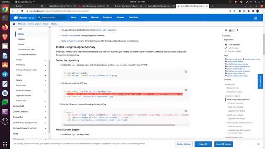Click in the Search the docs field
The image size is (265, 149).
click(x=52, y=17)
